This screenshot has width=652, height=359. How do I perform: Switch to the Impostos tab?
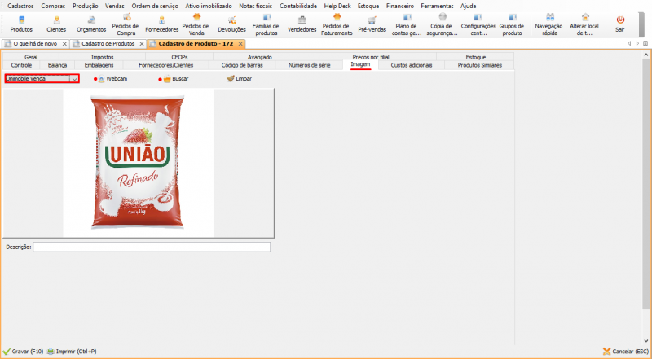tap(103, 57)
